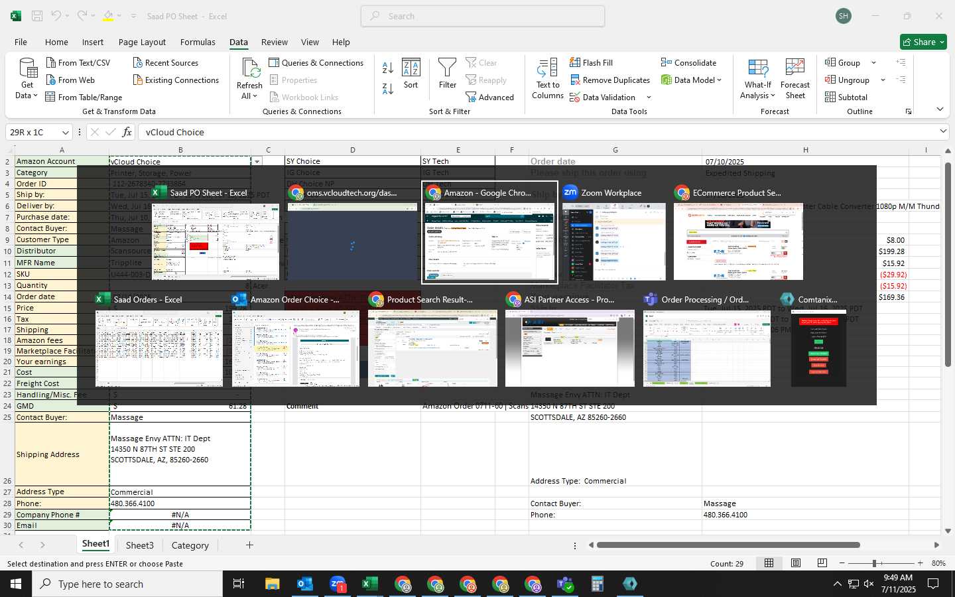955x597 pixels.
Task: Open the File tab
Action: click(x=21, y=42)
